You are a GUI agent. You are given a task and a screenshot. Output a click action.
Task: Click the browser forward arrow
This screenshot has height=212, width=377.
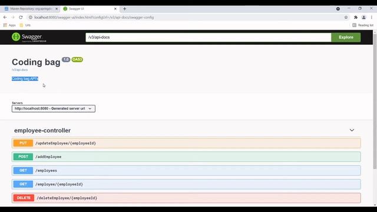(13, 17)
